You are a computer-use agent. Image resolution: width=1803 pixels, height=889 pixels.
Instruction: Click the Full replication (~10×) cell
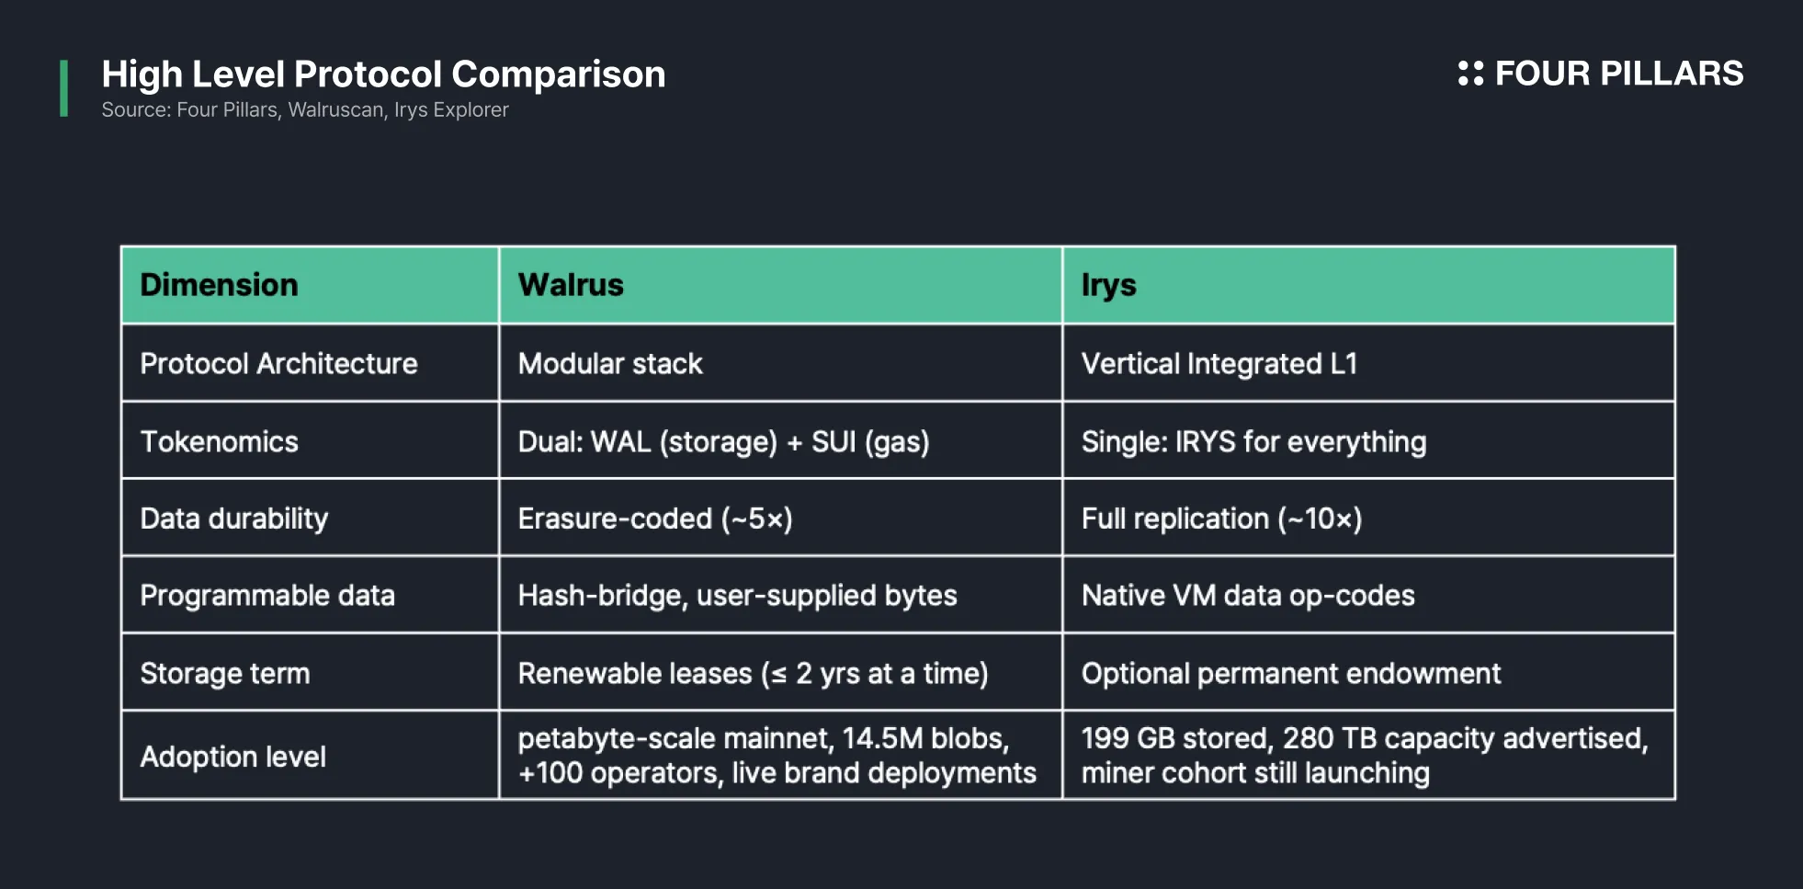tap(1368, 519)
